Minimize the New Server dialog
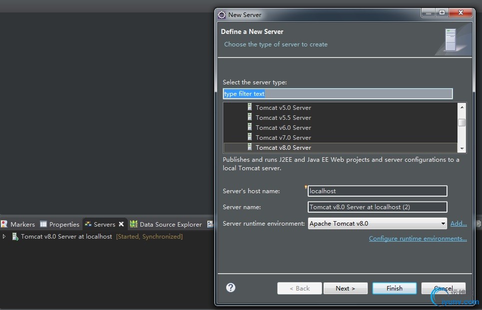Screen dimensions: 482x310 (x=428, y=13)
